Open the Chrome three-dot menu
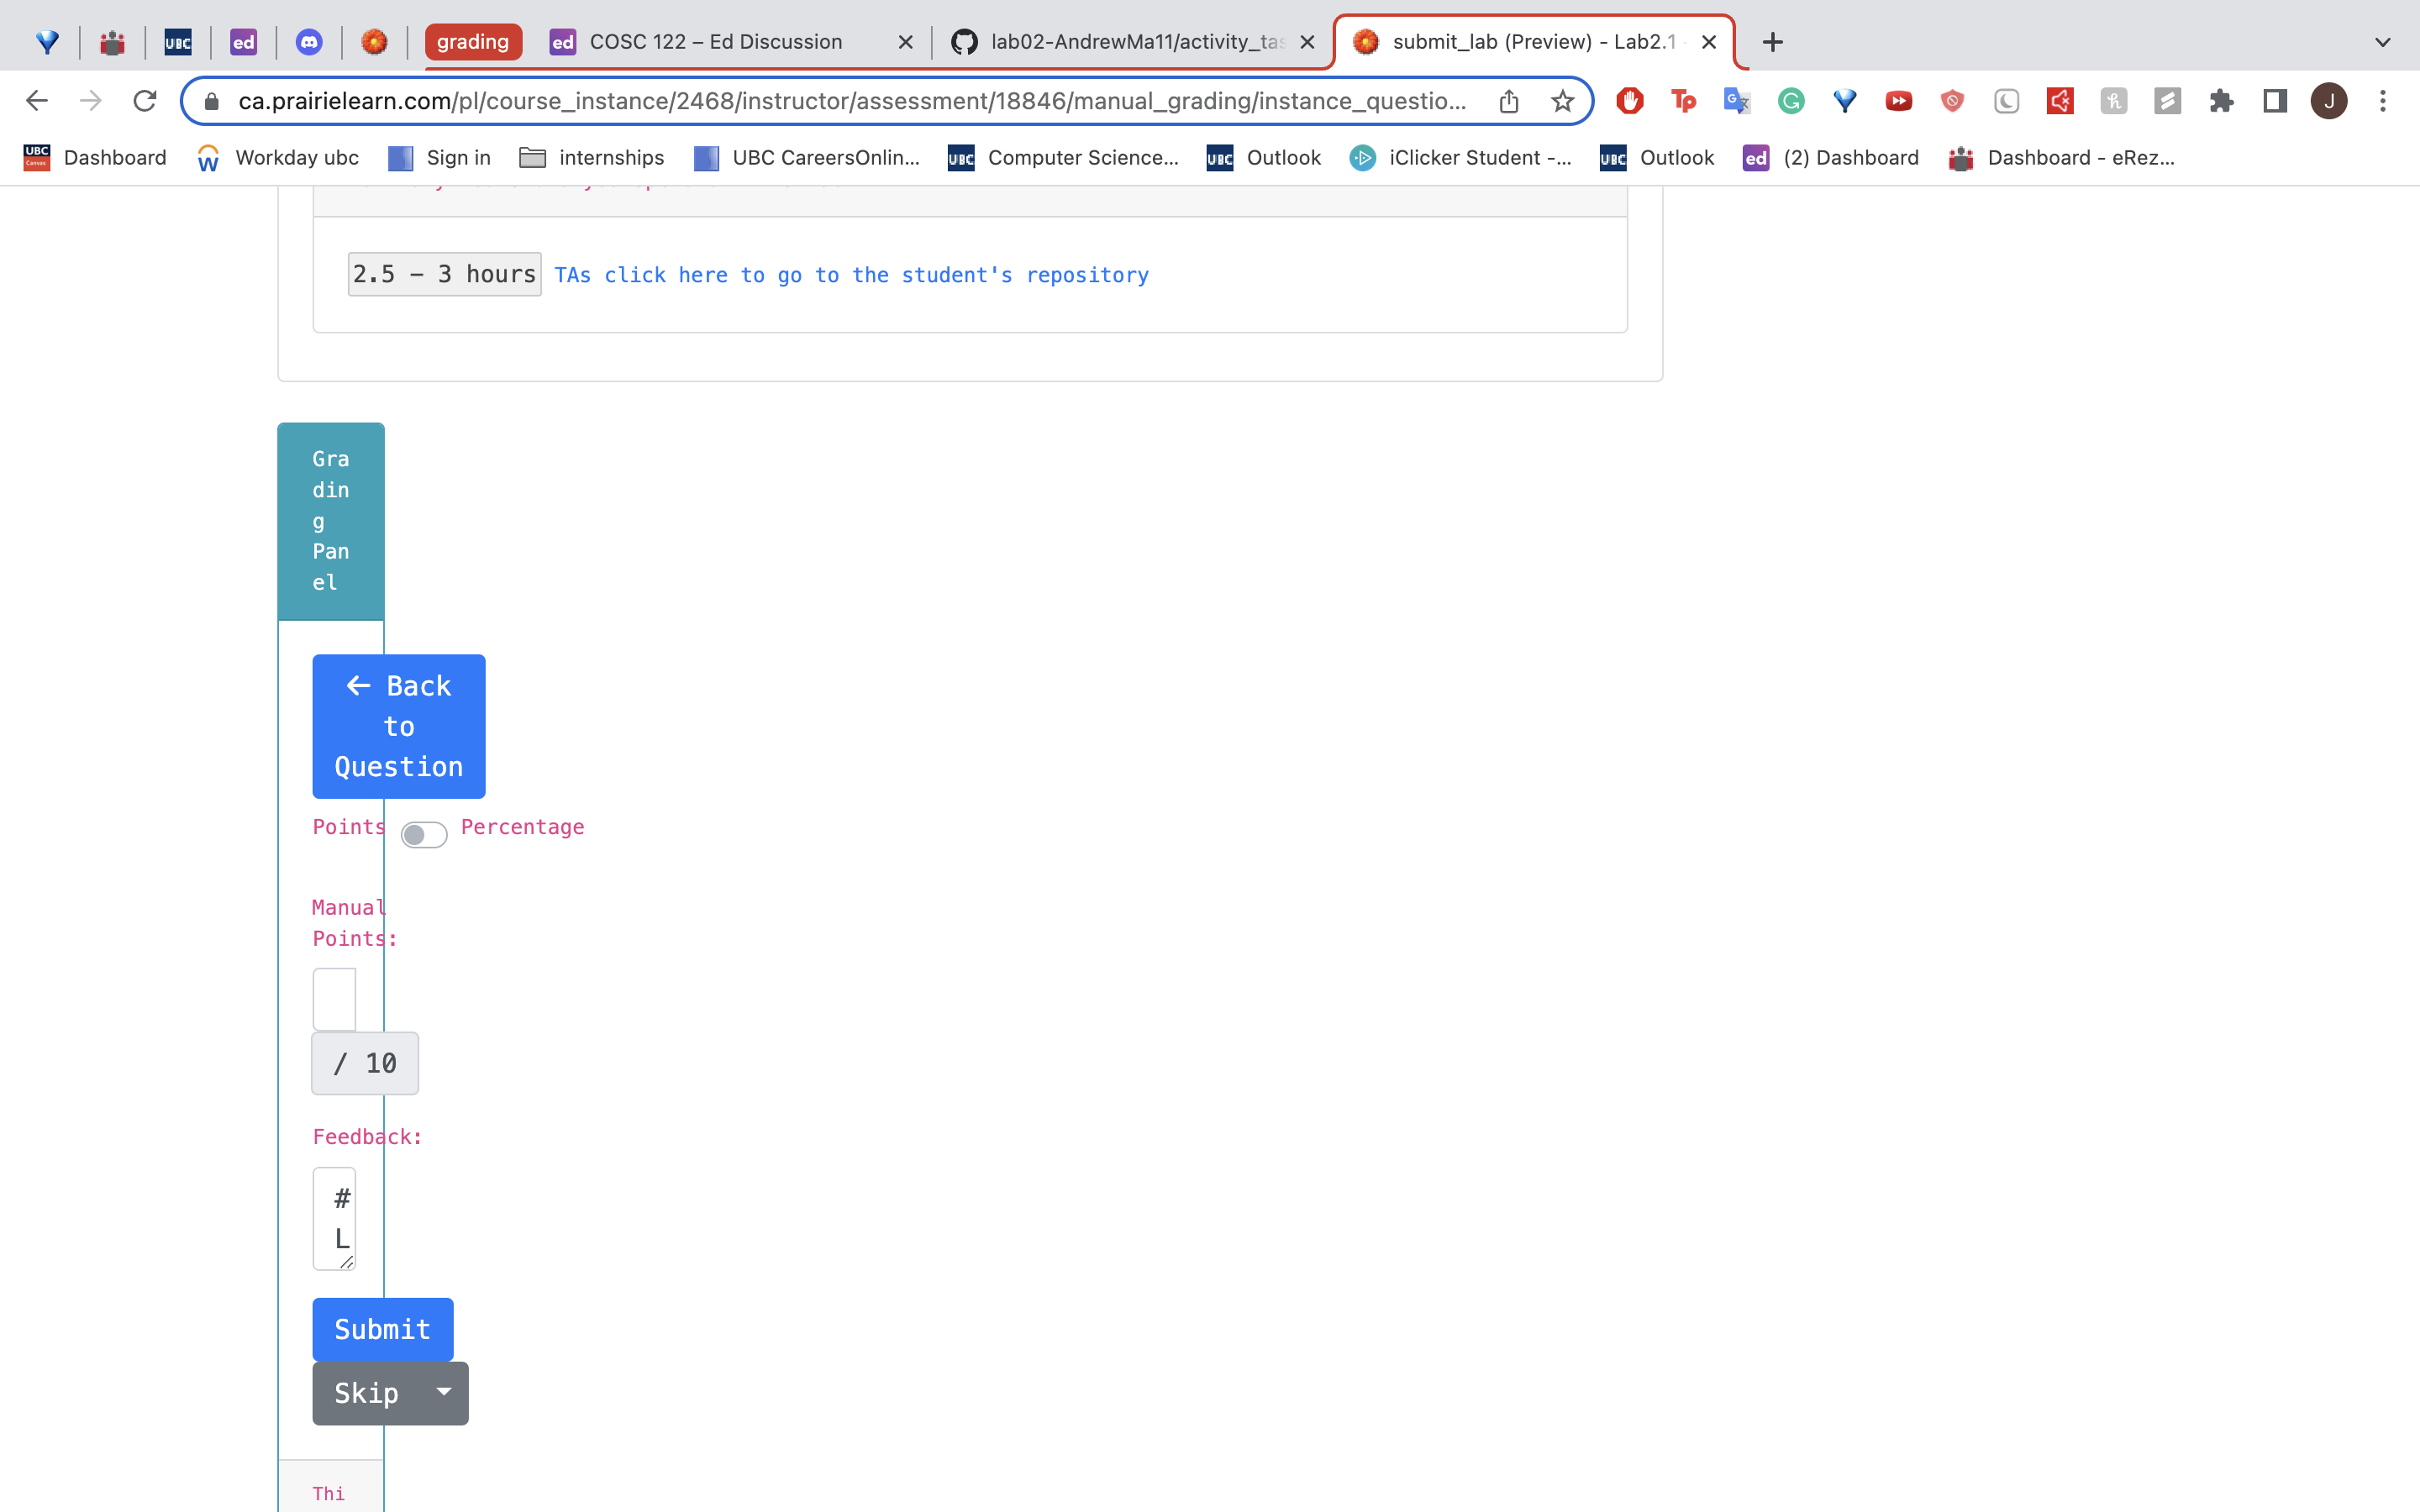Image resolution: width=2420 pixels, height=1512 pixels. (2383, 101)
